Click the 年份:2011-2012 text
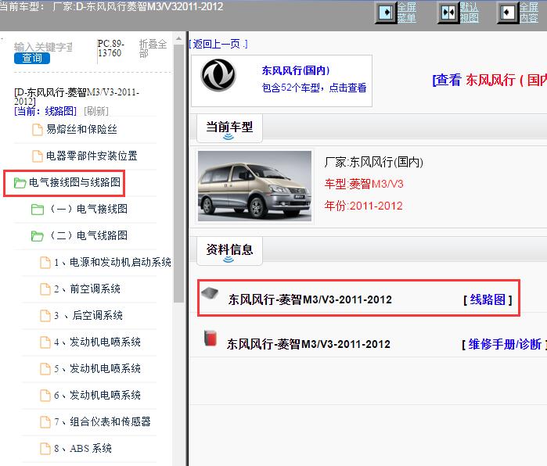The width and height of the screenshot is (547, 466). [364, 206]
